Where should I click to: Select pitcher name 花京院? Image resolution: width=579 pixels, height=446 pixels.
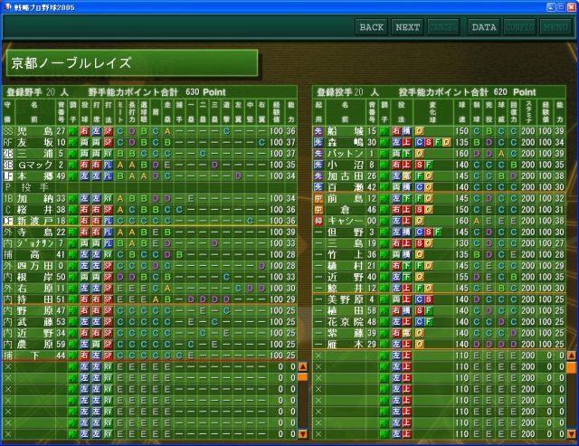pos(346,322)
